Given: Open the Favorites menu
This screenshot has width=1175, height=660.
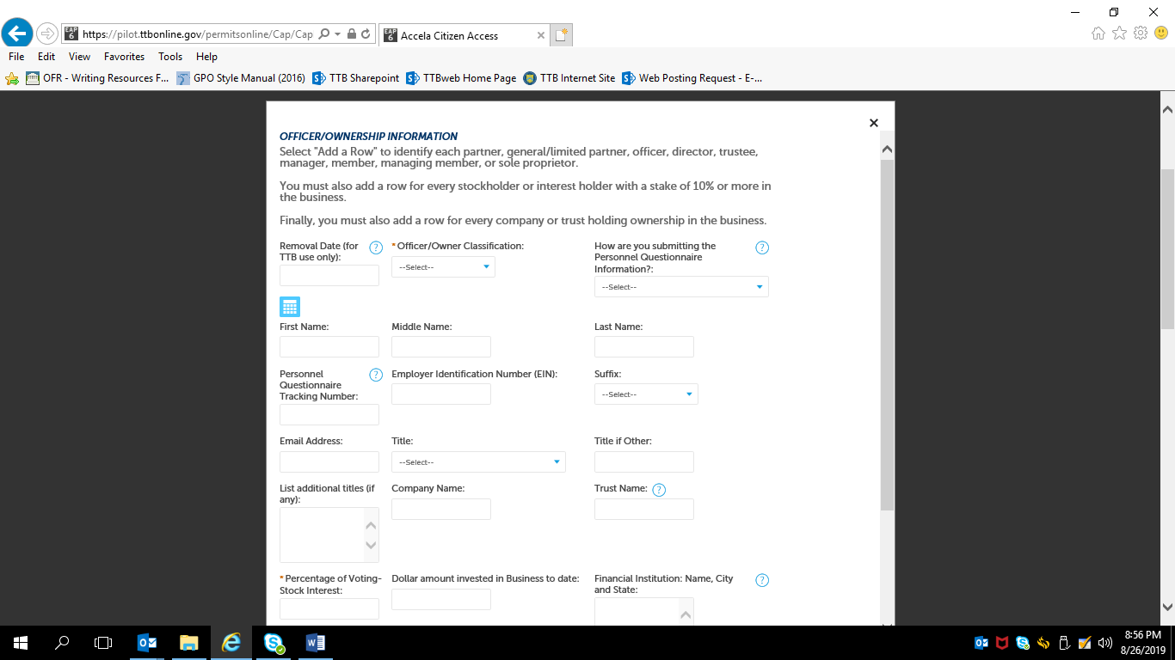Looking at the screenshot, I should tap(125, 57).
